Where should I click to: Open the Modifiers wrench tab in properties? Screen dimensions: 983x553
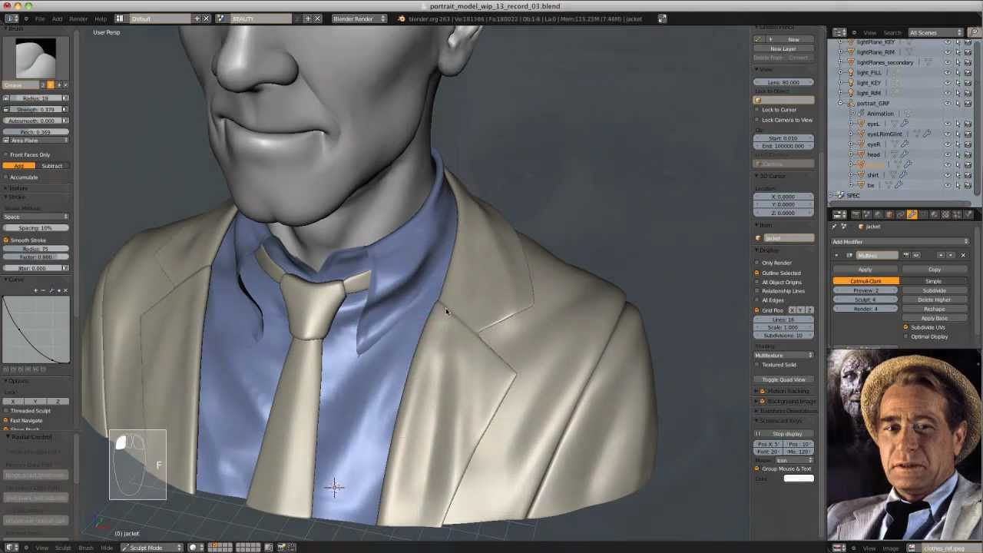912,215
